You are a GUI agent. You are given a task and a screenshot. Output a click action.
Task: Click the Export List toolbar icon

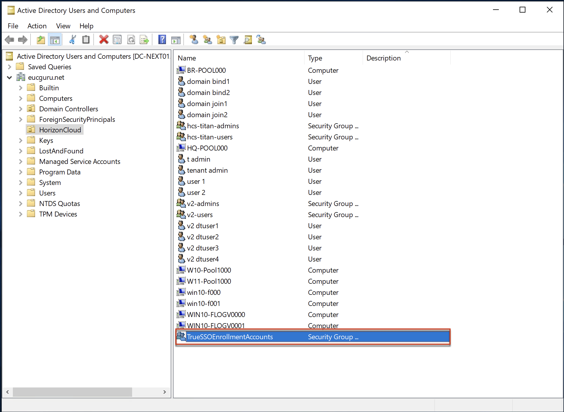pos(144,39)
